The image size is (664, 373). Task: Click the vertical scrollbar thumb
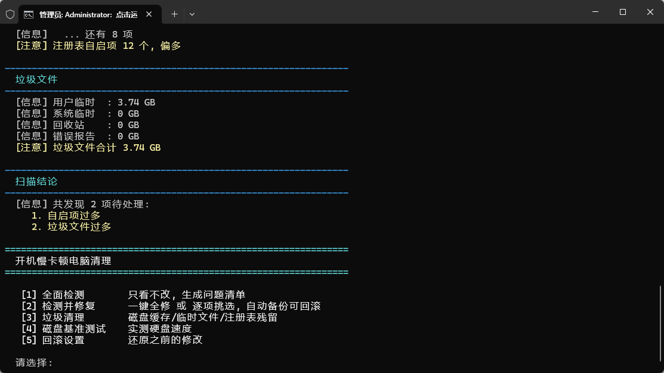tap(660, 324)
